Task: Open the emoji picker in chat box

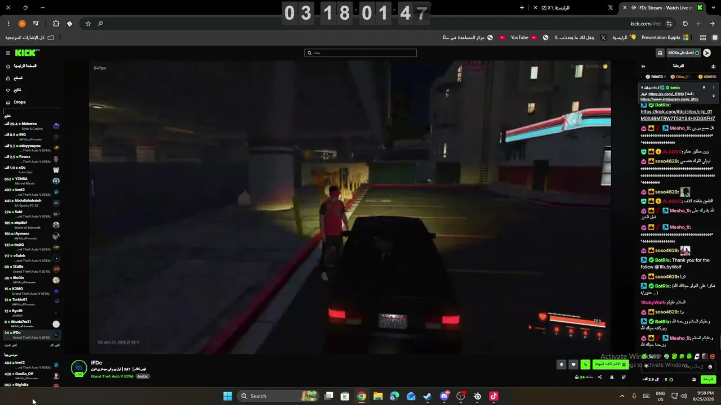Action: (710, 367)
